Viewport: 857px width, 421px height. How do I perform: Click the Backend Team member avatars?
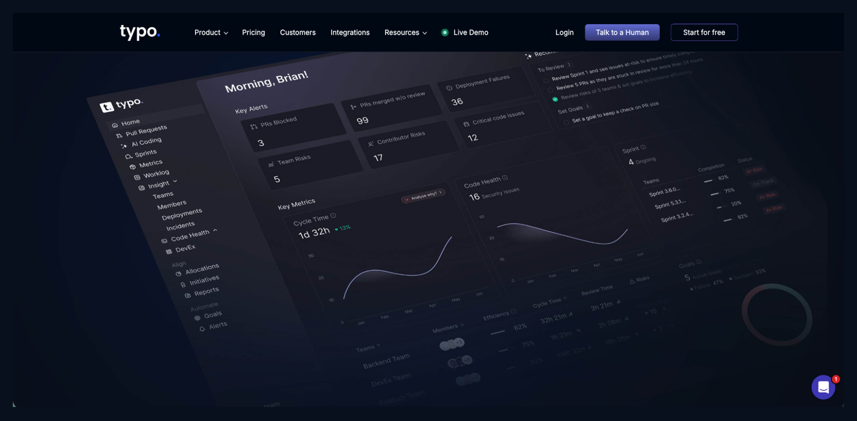tap(452, 344)
